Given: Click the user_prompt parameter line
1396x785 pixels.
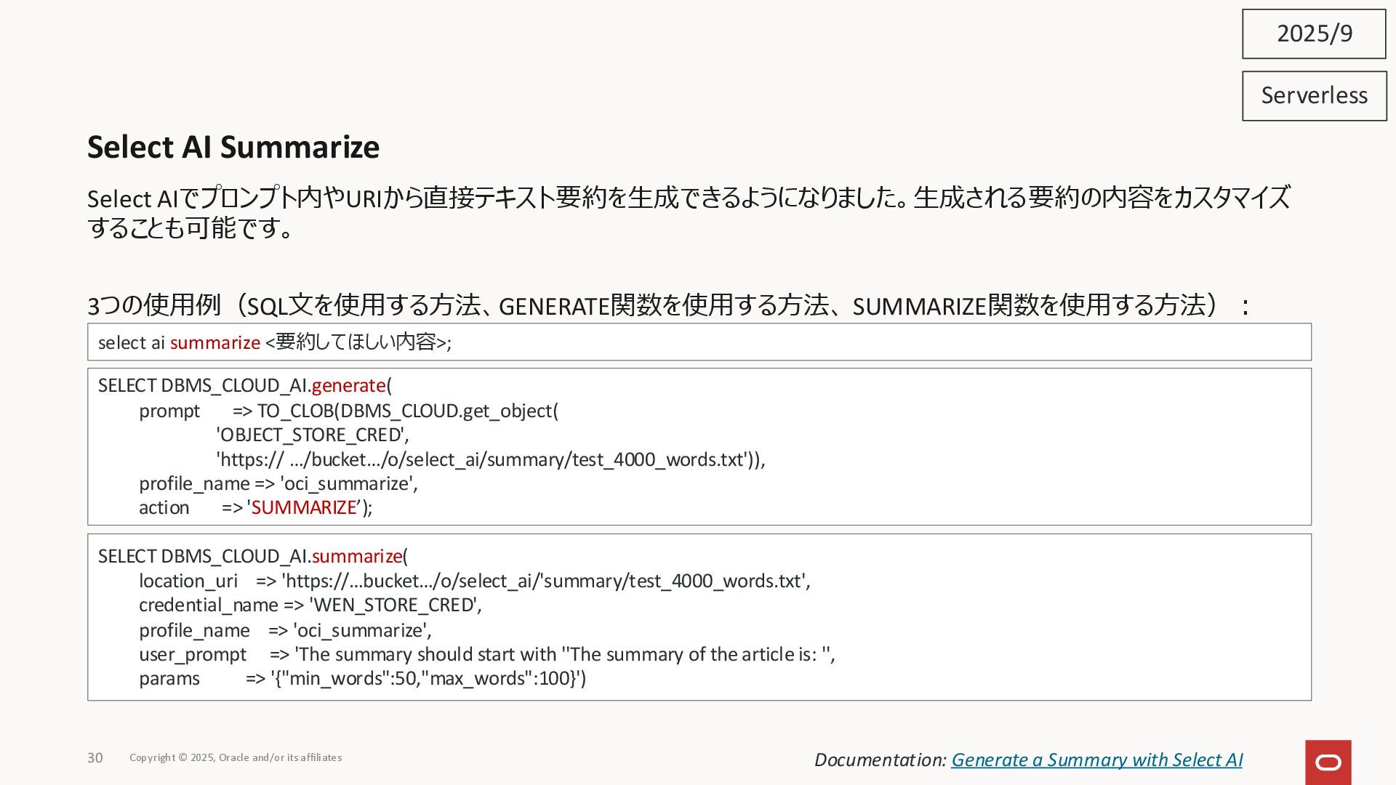Looking at the screenshot, I should [x=486, y=654].
